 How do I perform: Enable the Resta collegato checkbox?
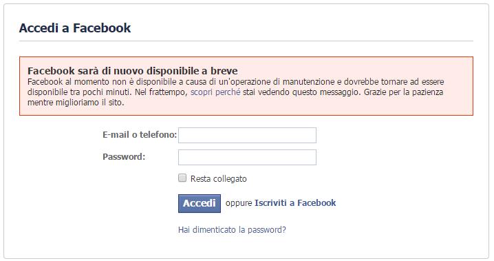pos(182,178)
